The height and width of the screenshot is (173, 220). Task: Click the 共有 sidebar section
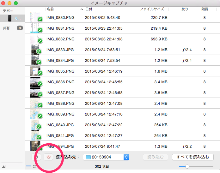pyautogui.click(x=6, y=28)
